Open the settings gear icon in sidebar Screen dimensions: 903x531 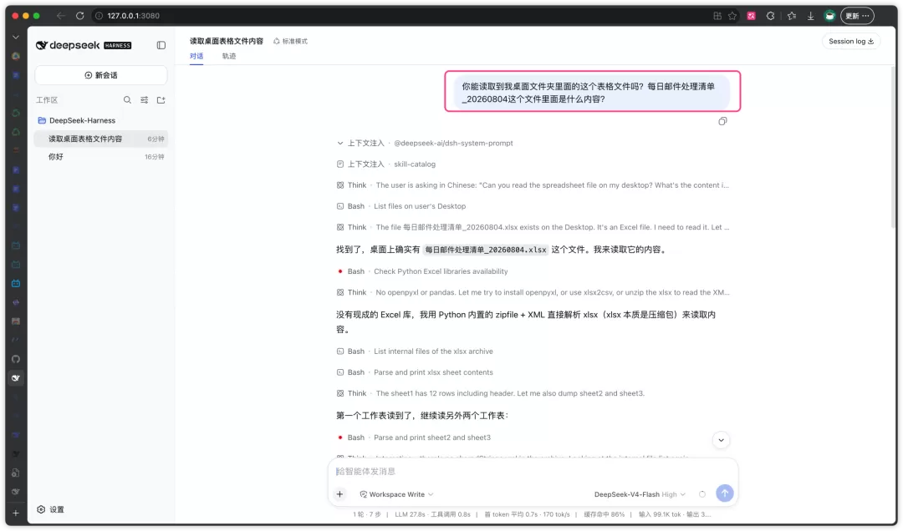pyautogui.click(x=41, y=509)
